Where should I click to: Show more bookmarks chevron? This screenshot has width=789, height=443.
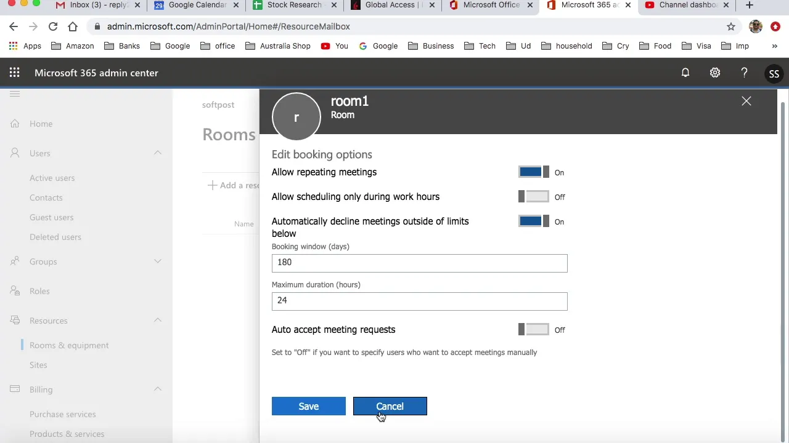pyautogui.click(x=774, y=46)
